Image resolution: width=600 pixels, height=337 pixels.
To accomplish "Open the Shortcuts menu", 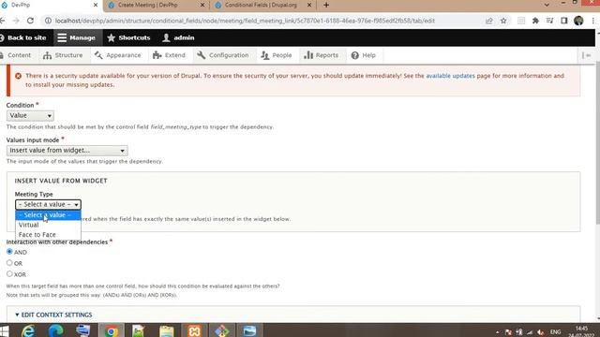I will (128, 37).
